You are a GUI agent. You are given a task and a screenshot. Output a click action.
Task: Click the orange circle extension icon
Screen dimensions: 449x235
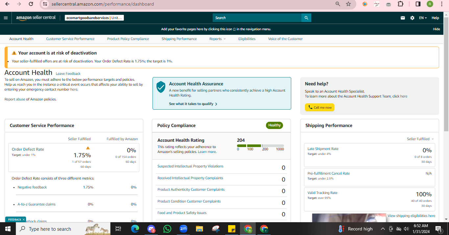[x=365, y=4]
